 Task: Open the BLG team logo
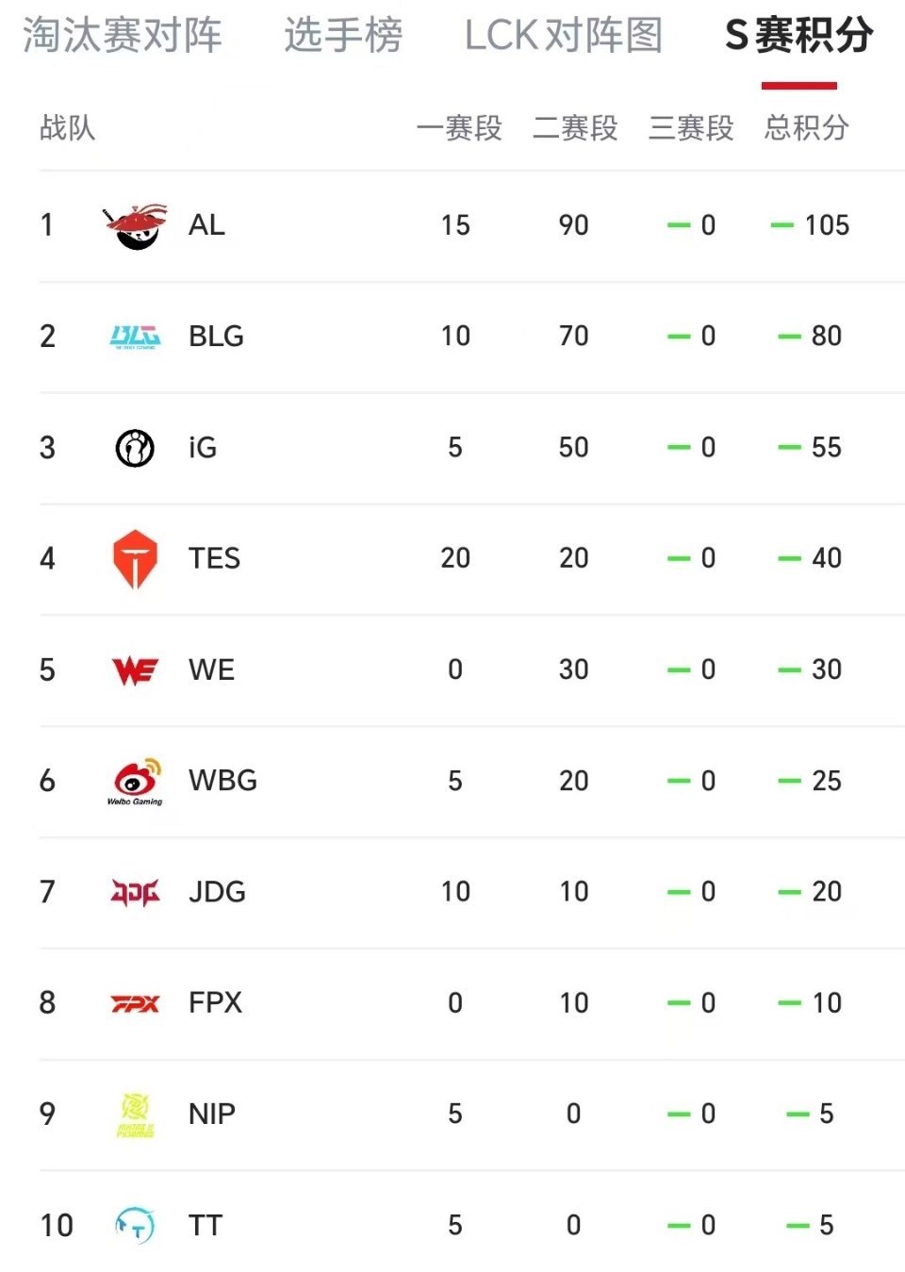(136, 337)
